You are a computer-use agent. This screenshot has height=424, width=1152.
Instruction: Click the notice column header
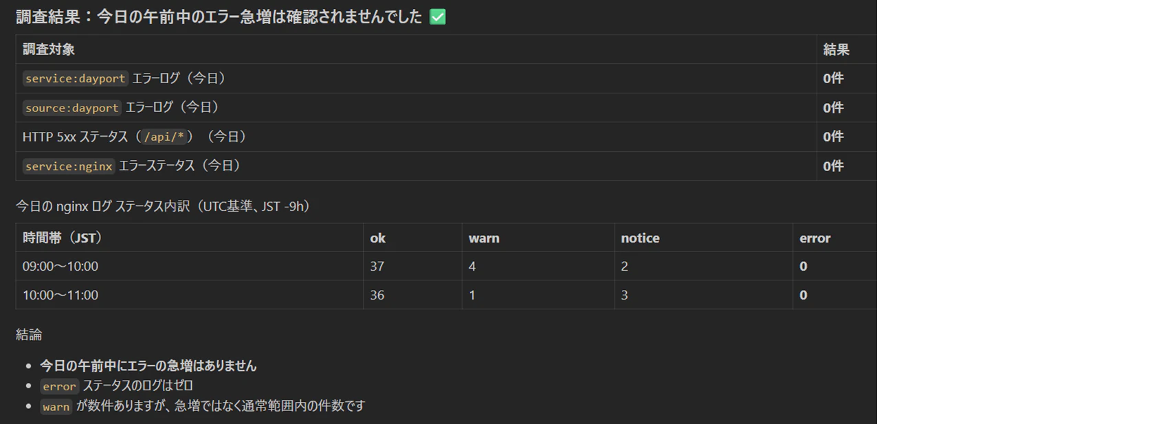coord(640,238)
